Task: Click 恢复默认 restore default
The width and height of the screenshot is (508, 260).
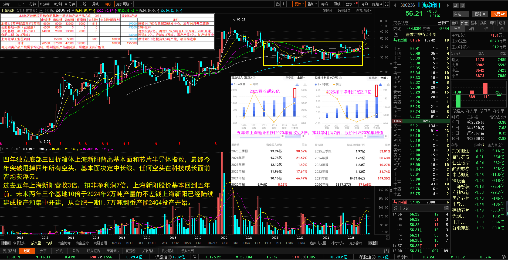Action: (x=19, y=243)
